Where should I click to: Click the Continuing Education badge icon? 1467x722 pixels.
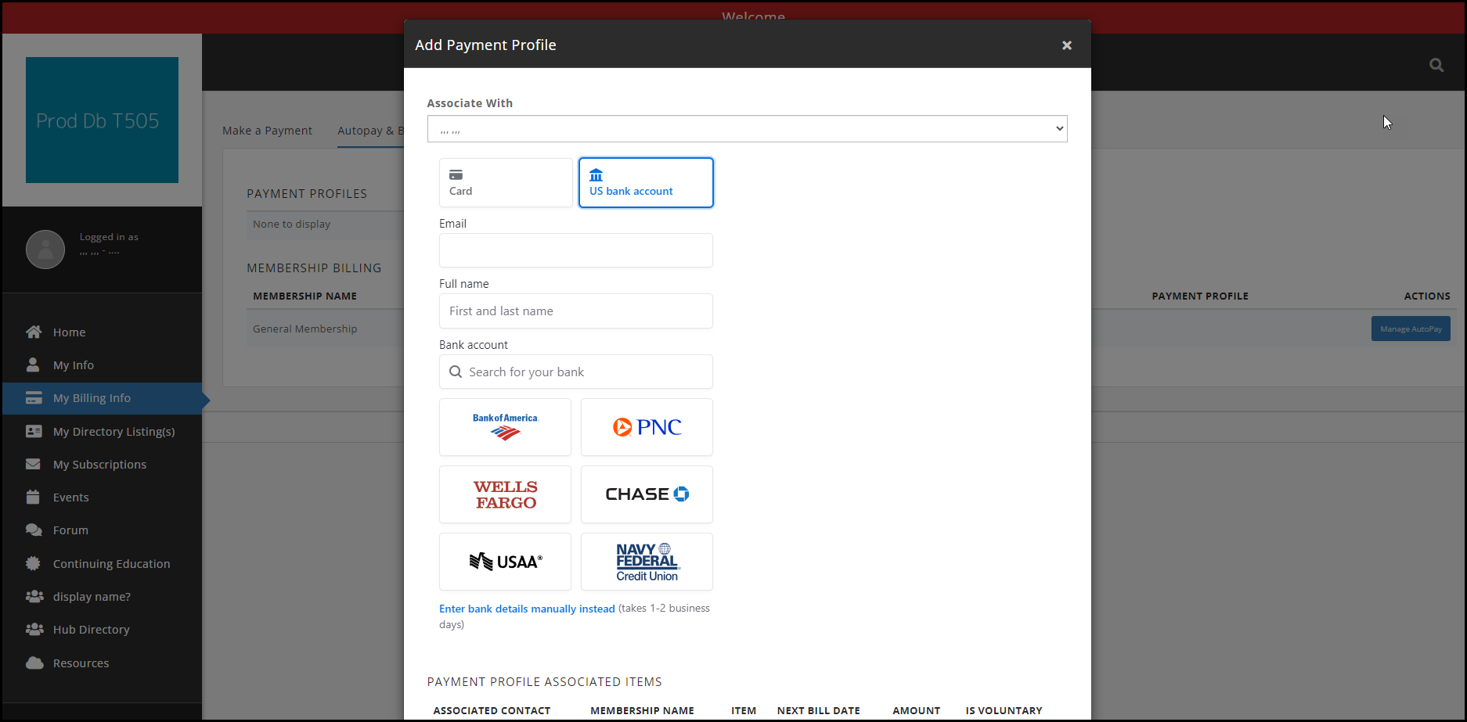(x=33, y=563)
